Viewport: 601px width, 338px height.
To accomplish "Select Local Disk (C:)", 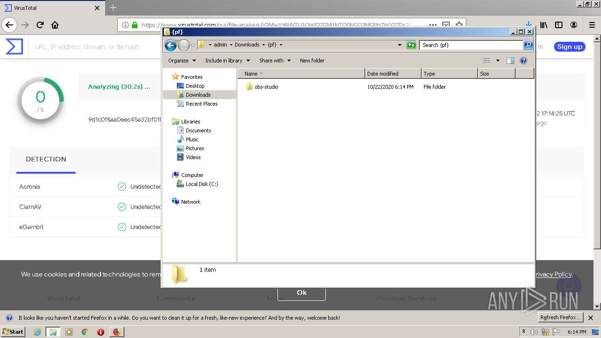I will pyautogui.click(x=201, y=184).
